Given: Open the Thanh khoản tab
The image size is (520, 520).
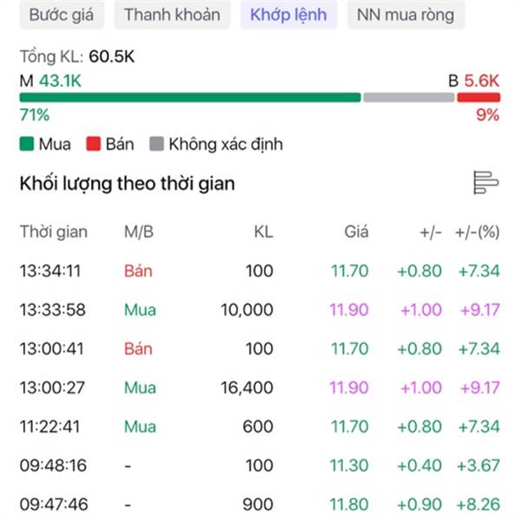Looking at the screenshot, I should point(172,15).
